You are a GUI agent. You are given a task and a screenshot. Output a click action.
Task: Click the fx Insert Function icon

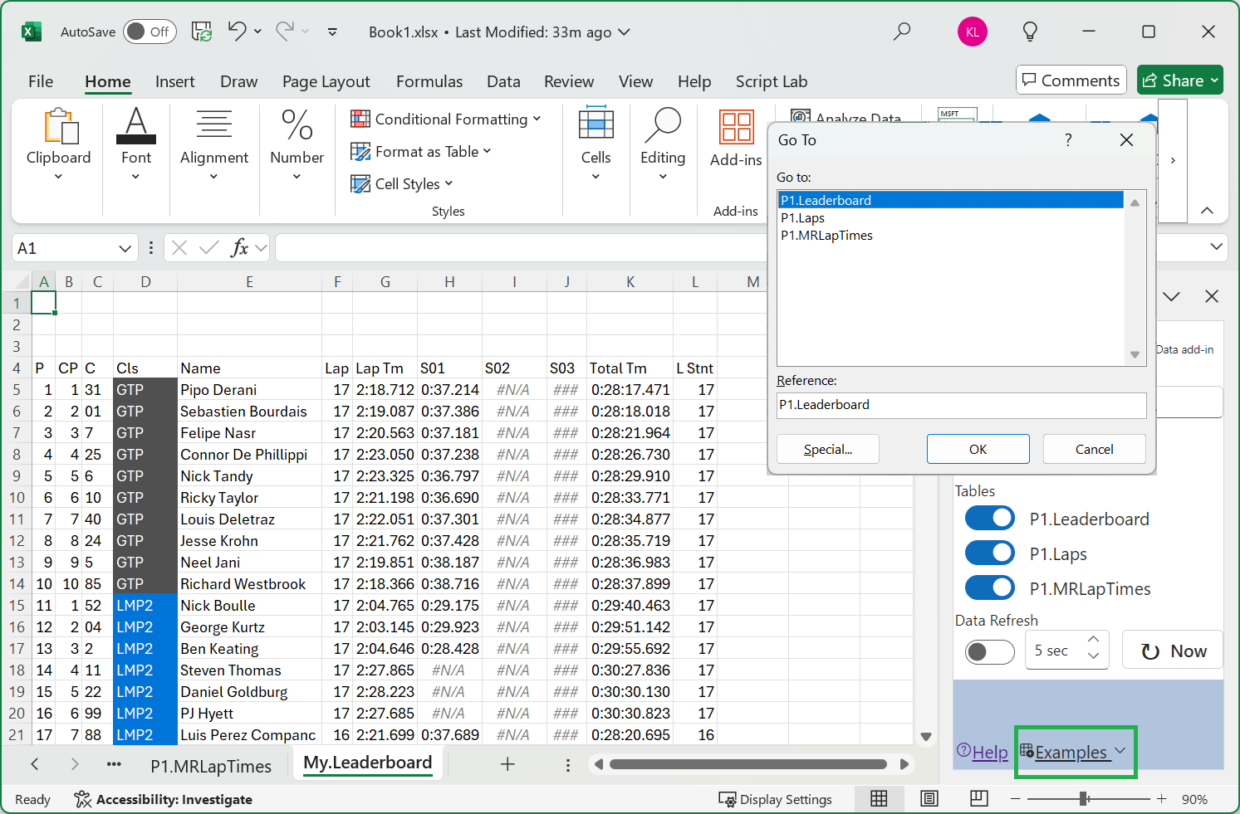point(239,247)
